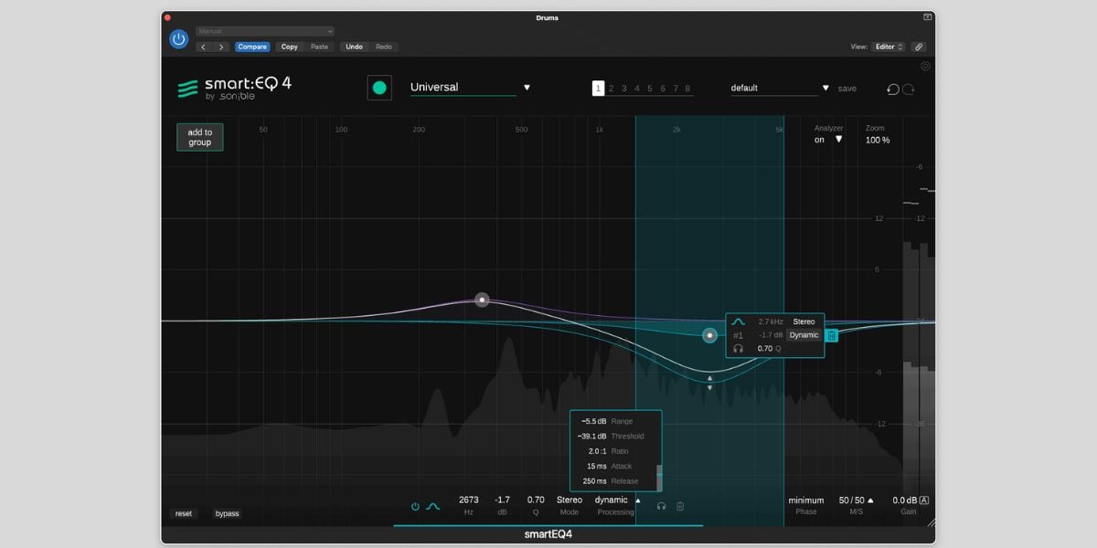This screenshot has height=548, width=1097.
Task: Click the plugin undo arrow icon
Action: coord(893,89)
